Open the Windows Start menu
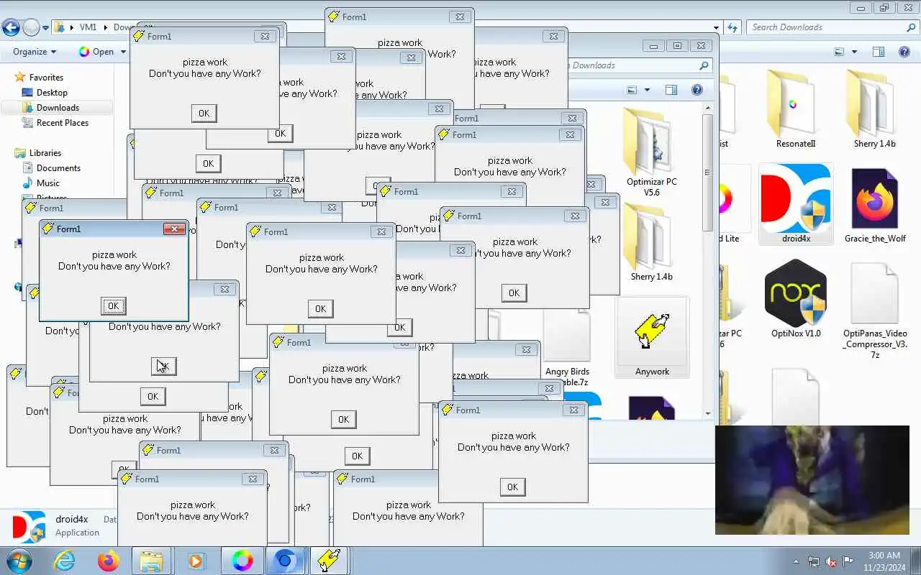The width and height of the screenshot is (921, 575). [18, 560]
